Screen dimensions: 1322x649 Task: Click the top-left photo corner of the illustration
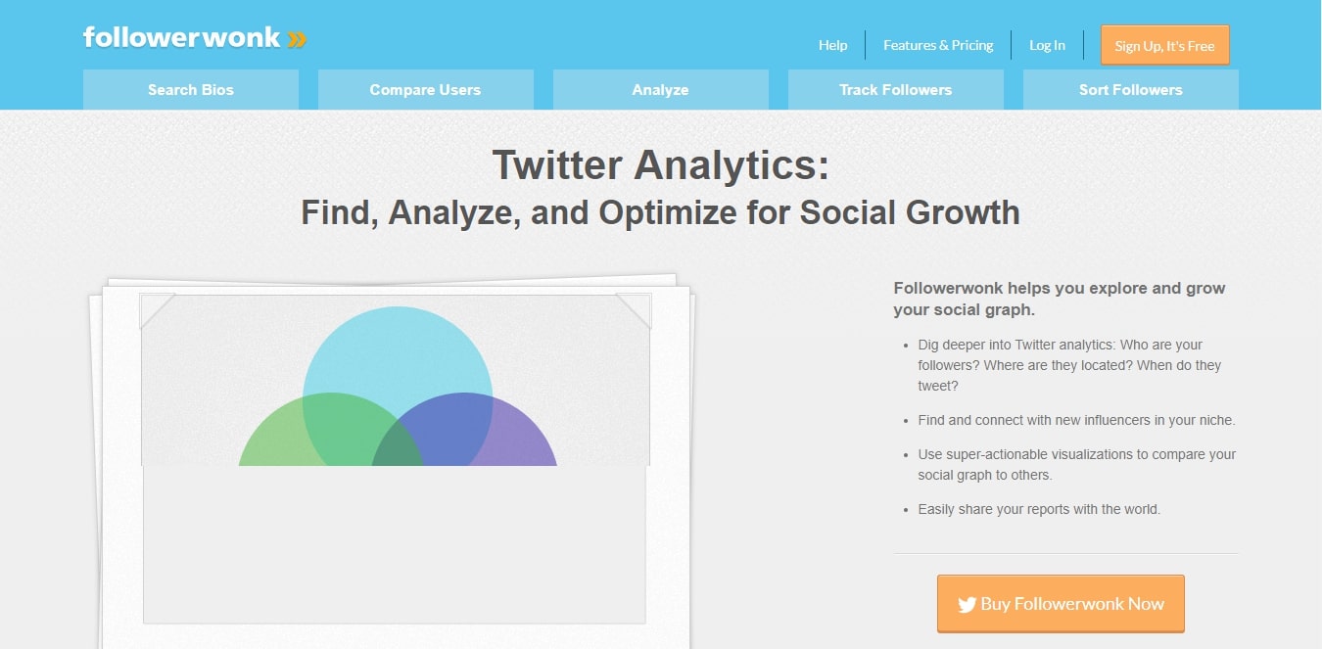(x=157, y=308)
